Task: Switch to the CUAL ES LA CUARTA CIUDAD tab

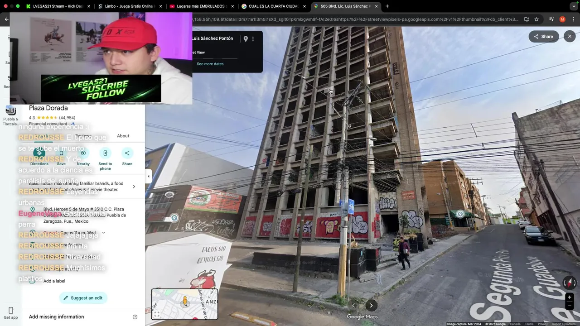Action: pyautogui.click(x=273, y=6)
